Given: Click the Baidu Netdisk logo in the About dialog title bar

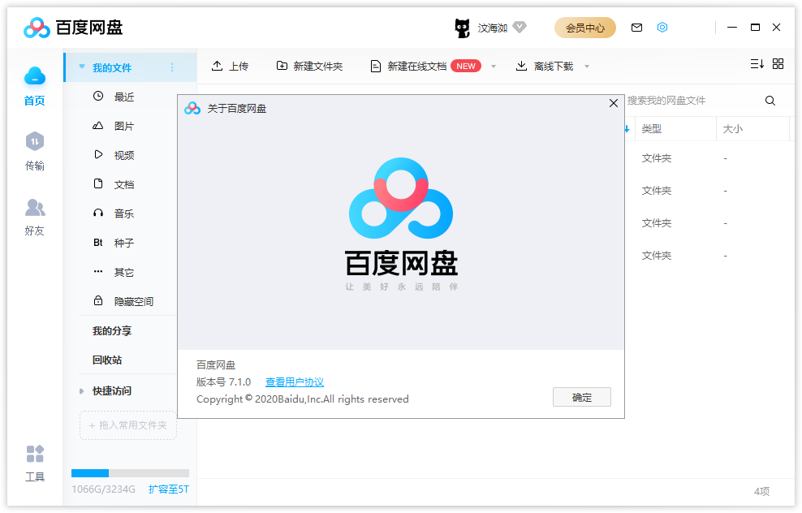Looking at the screenshot, I should pyautogui.click(x=192, y=109).
